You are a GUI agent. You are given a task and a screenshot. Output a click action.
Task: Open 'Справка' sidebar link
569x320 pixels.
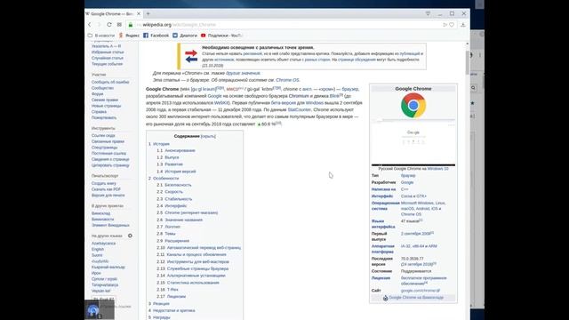(x=99, y=112)
